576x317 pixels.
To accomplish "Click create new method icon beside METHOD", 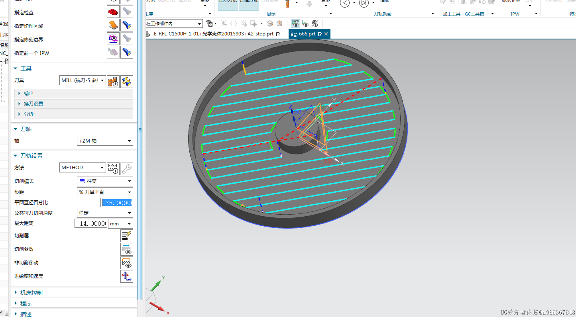I will [x=113, y=169].
